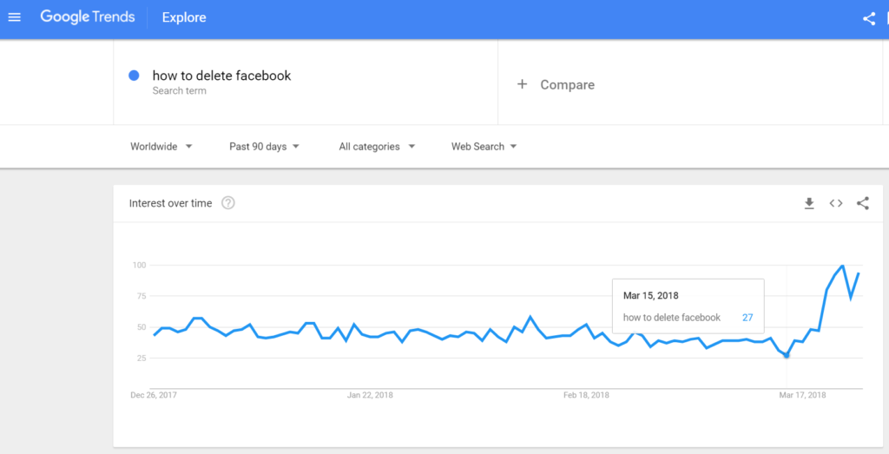Click the Compare button to add term

coord(567,84)
